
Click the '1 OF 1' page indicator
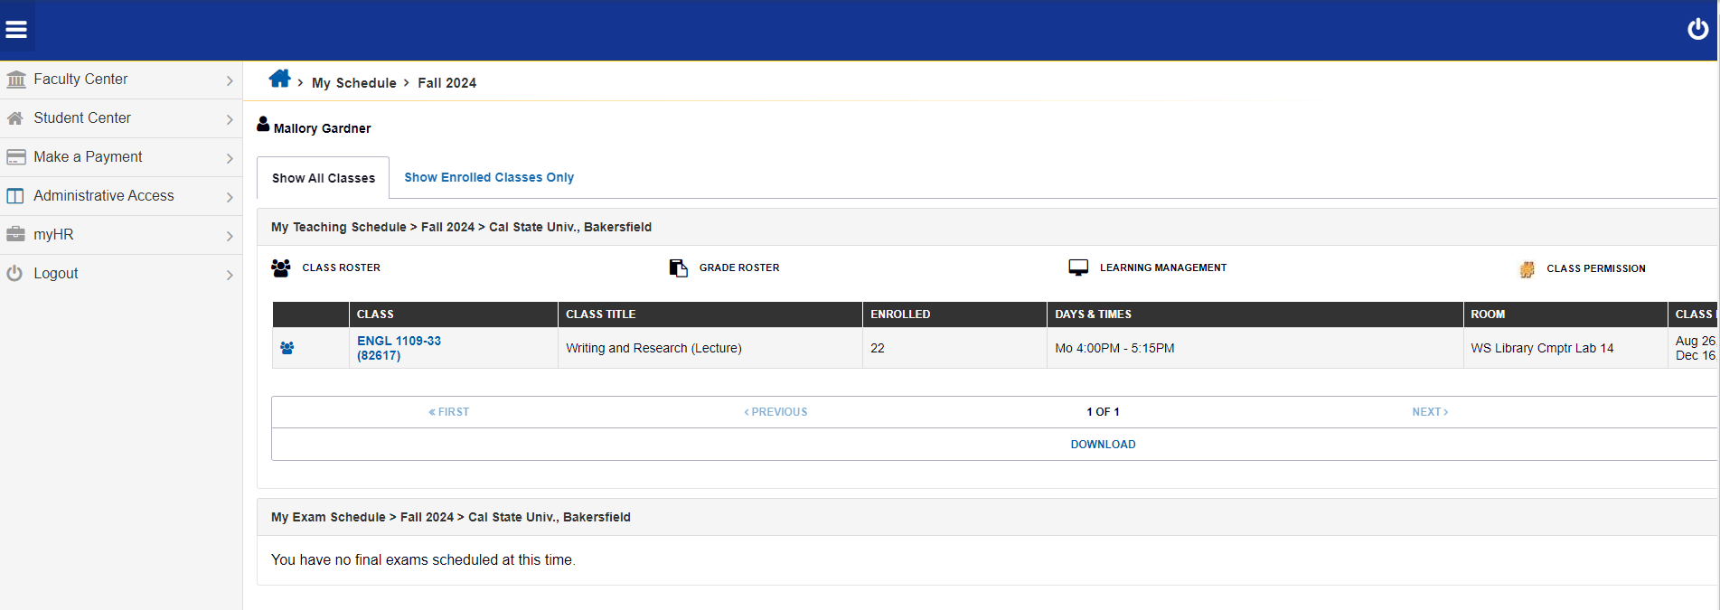pyautogui.click(x=1103, y=412)
